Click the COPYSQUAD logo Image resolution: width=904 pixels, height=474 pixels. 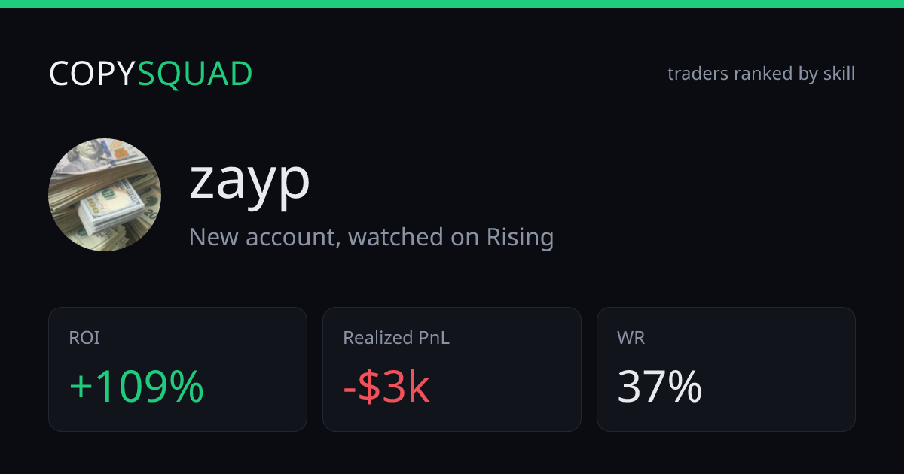coord(151,74)
